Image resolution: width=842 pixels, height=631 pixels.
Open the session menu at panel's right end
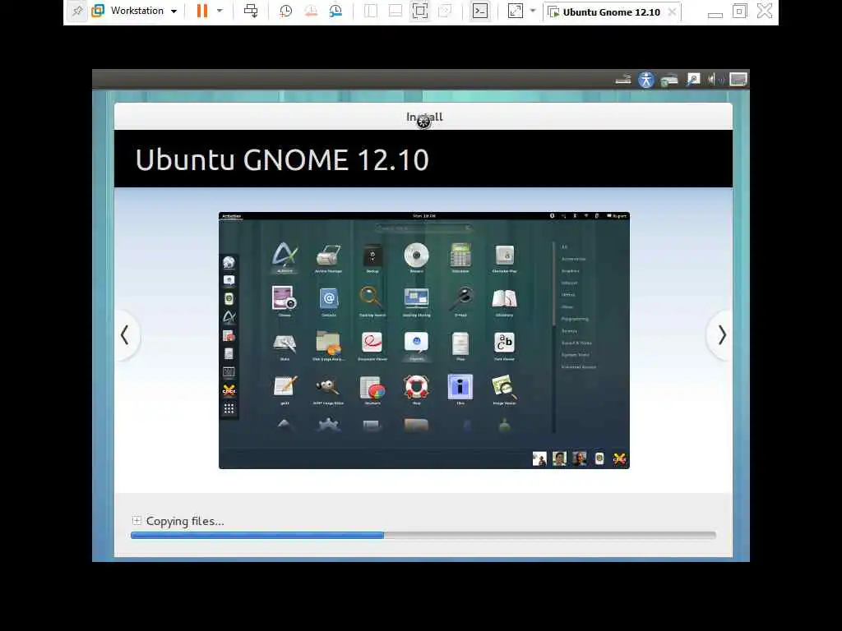pos(738,80)
